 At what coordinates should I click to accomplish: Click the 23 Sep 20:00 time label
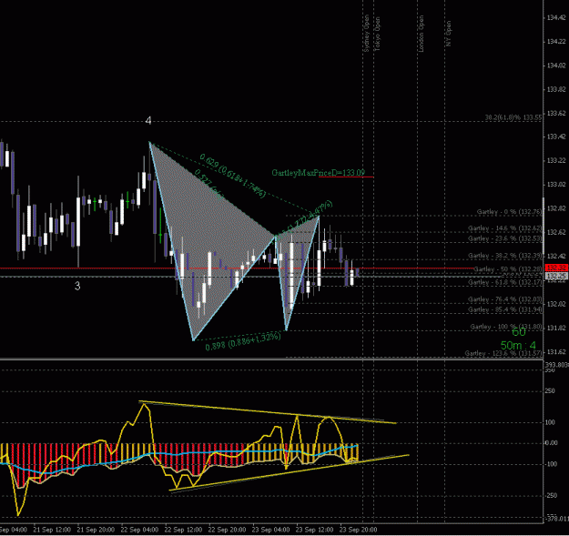[358, 530]
